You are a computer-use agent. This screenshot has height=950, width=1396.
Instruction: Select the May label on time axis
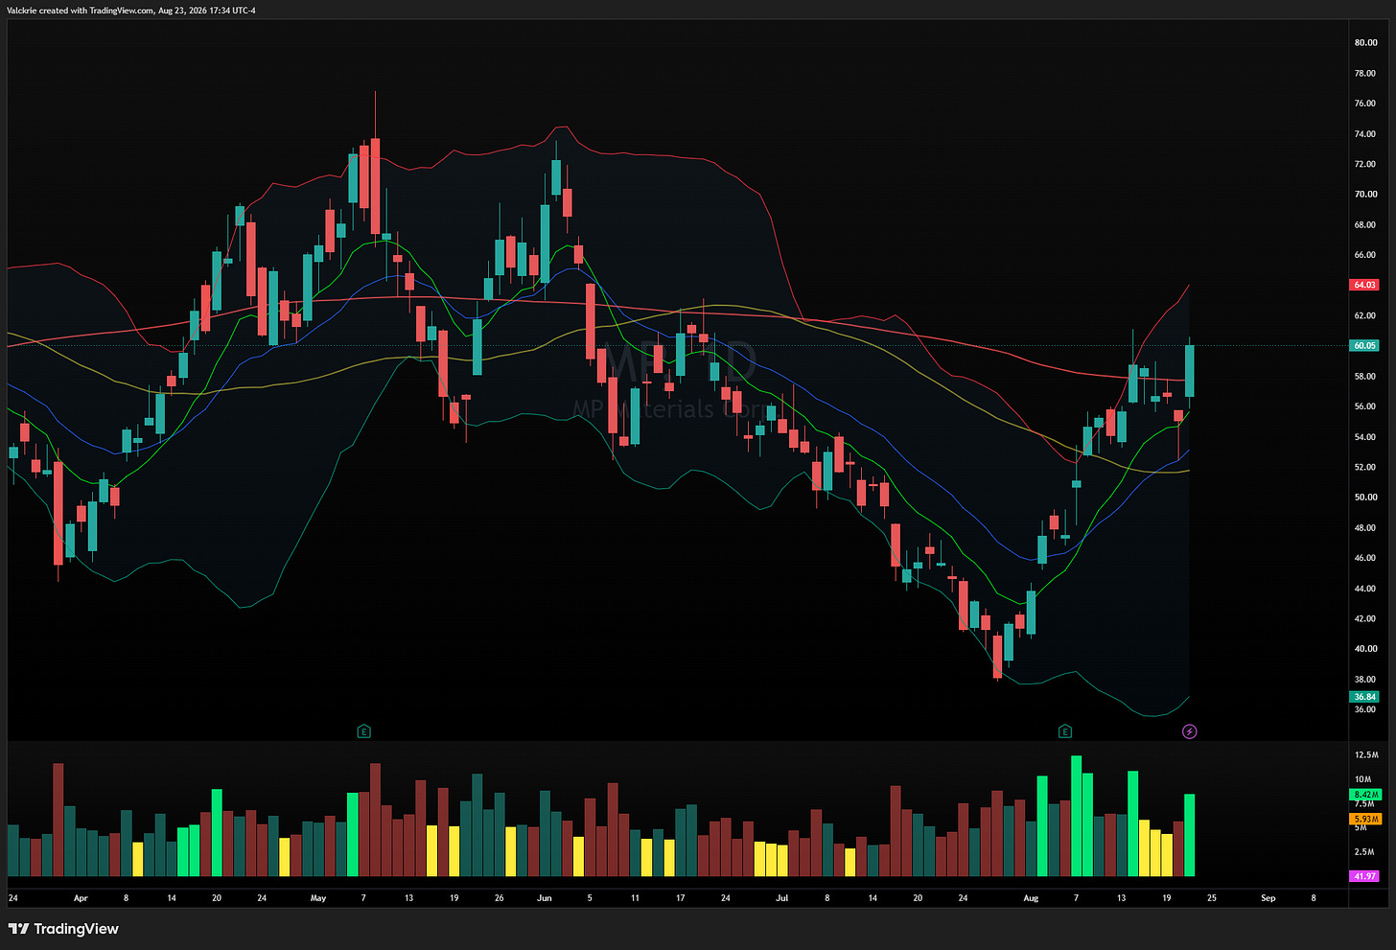(318, 898)
